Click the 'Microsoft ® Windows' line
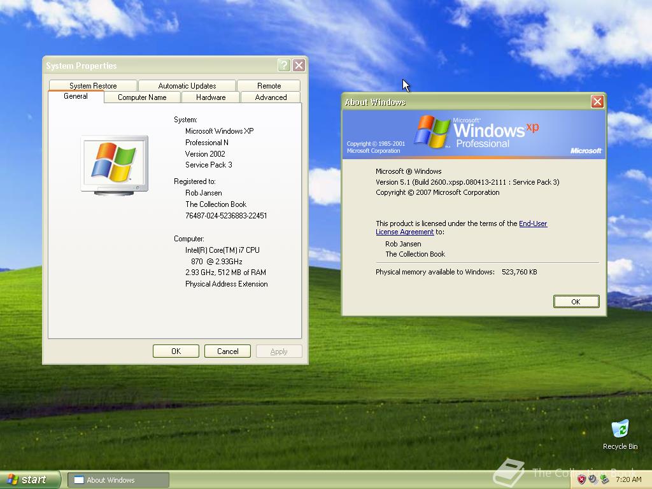This screenshot has height=489, width=652. 408,171
